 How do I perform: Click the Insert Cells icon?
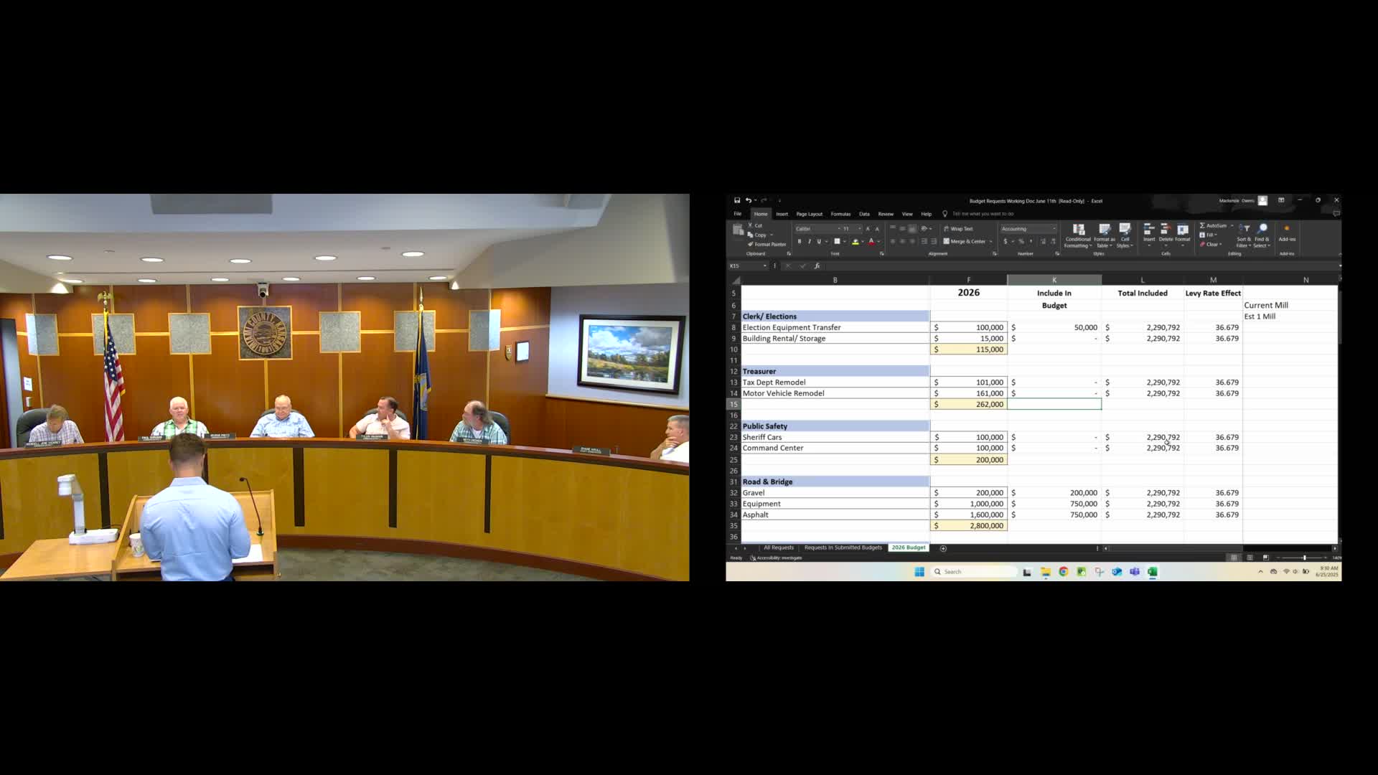pyautogui.click(x=1149, y=233)
